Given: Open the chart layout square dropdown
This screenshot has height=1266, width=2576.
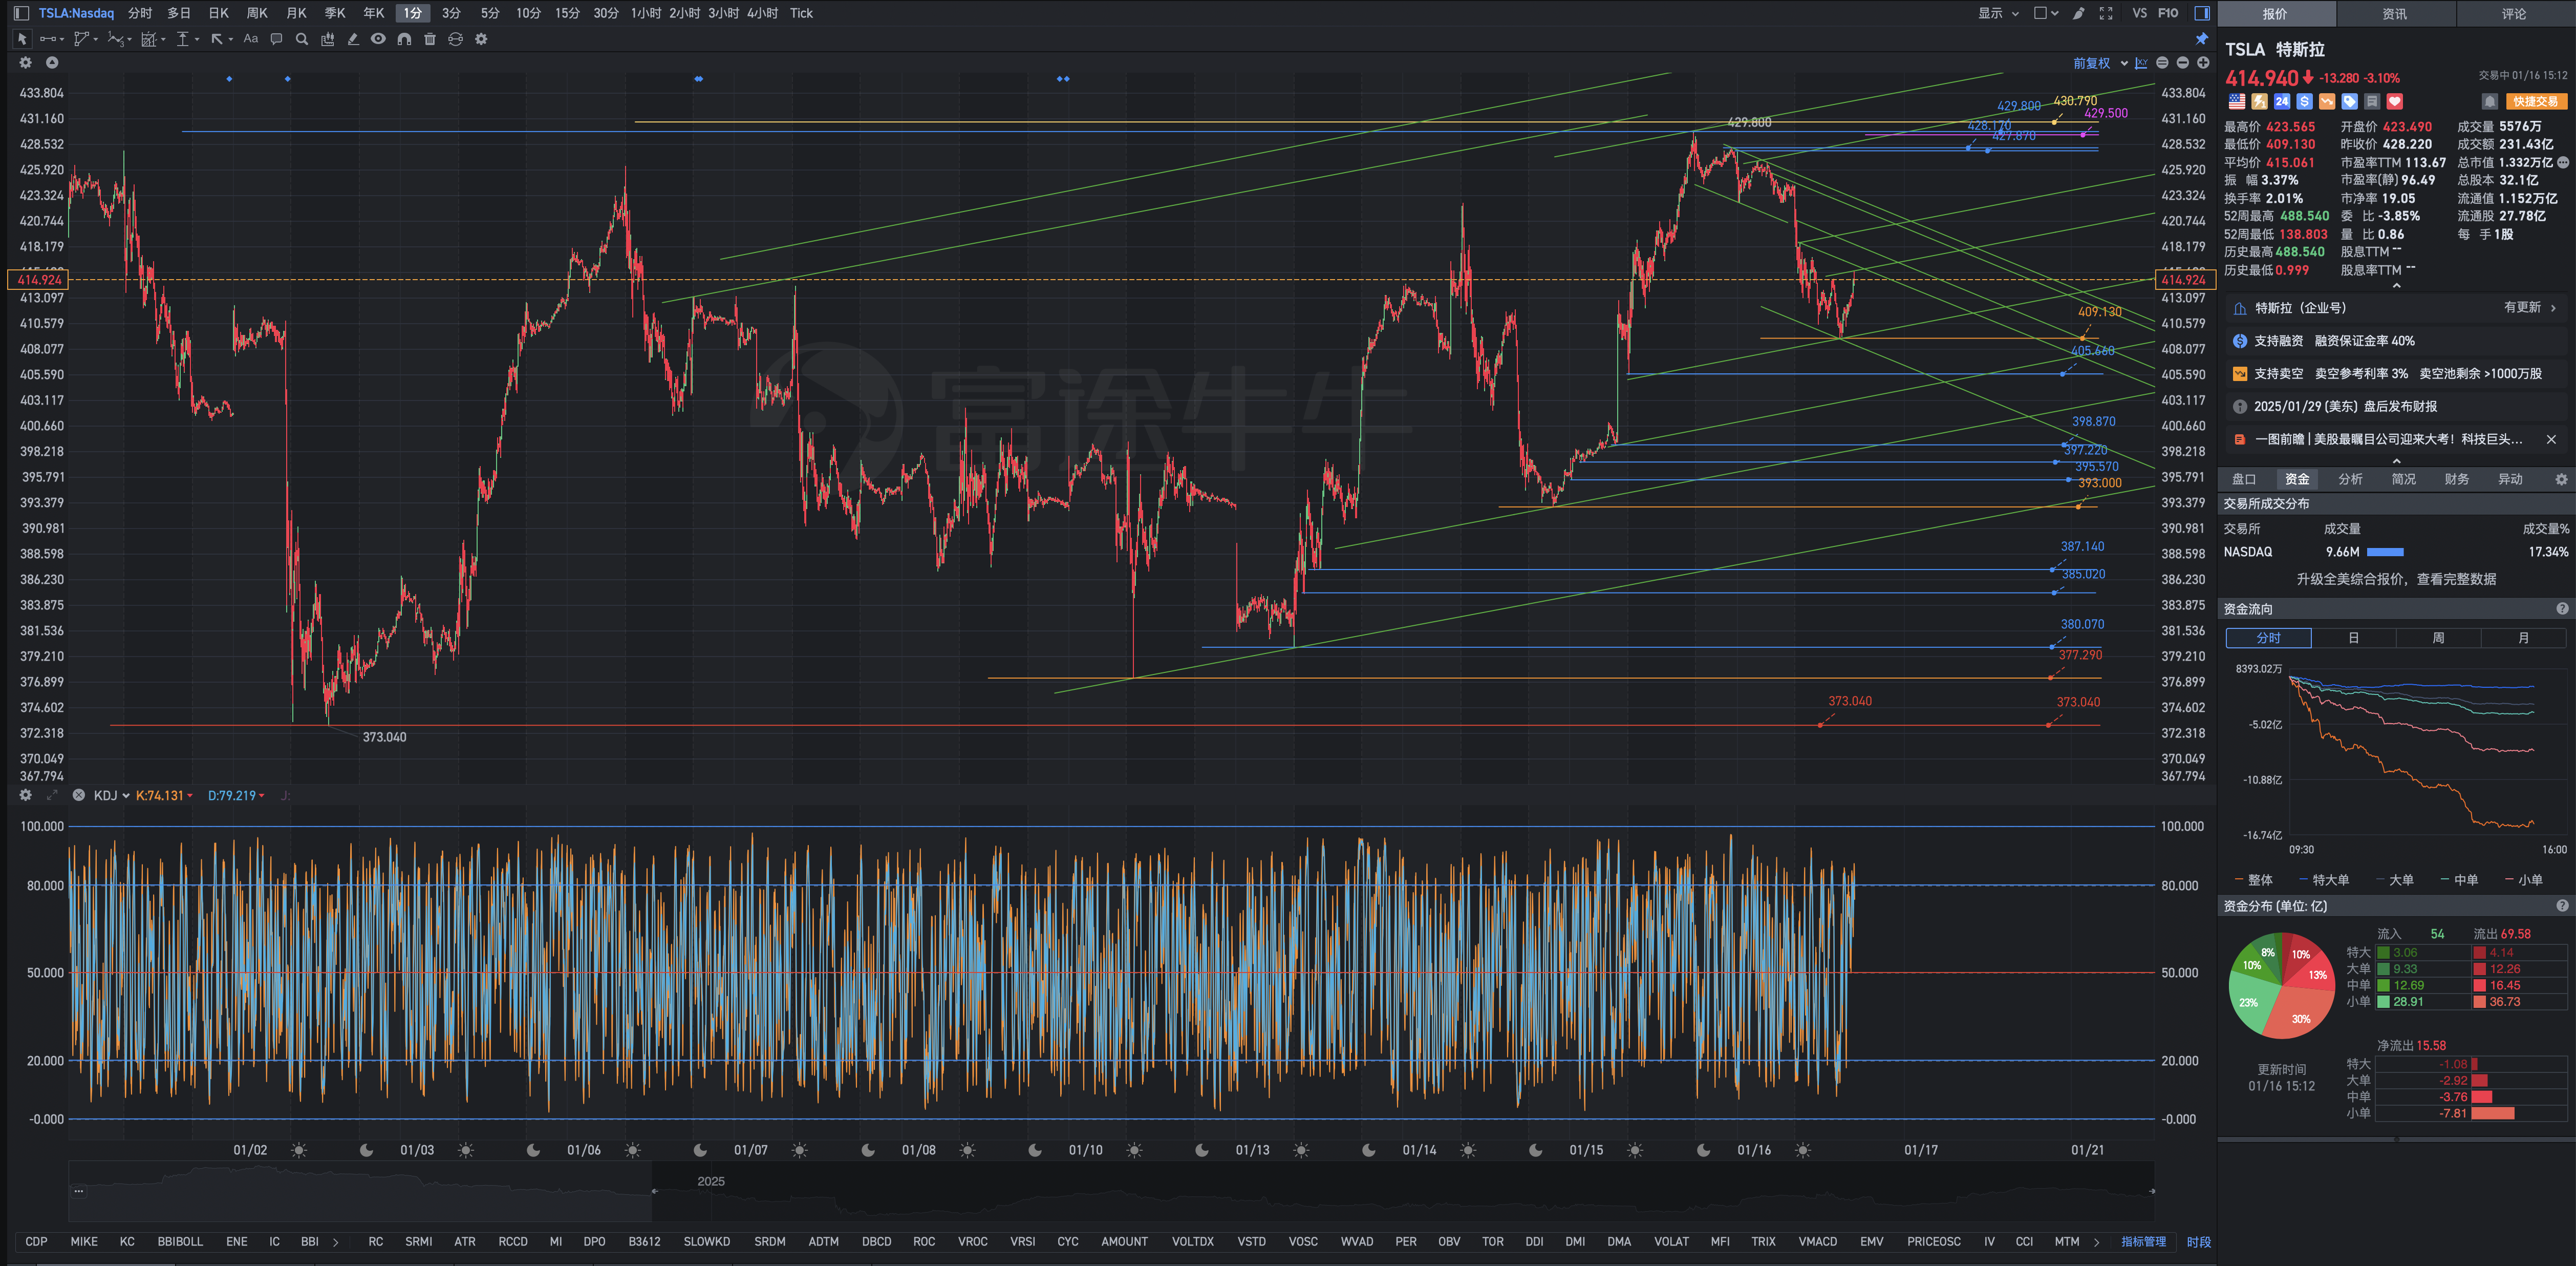Looking at the screenshot, I should 2046,13.
